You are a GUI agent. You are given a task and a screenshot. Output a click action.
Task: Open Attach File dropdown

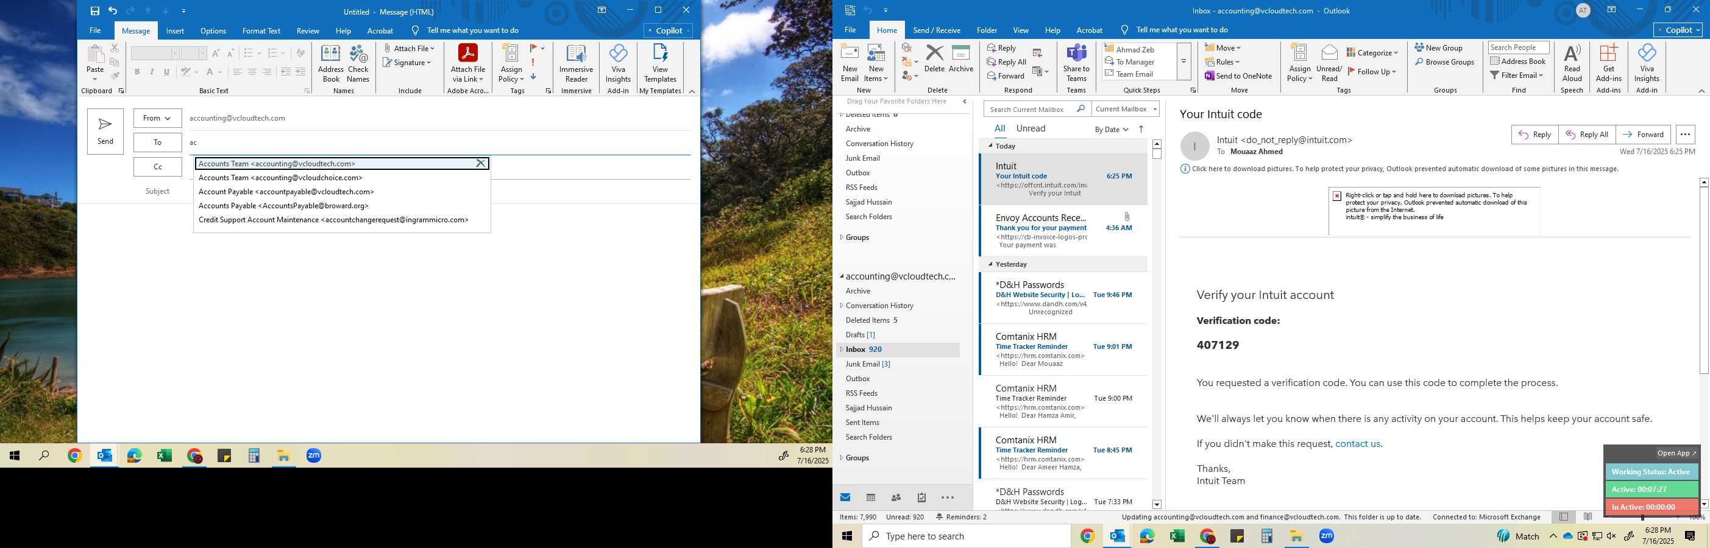click(x=409, y=49)
